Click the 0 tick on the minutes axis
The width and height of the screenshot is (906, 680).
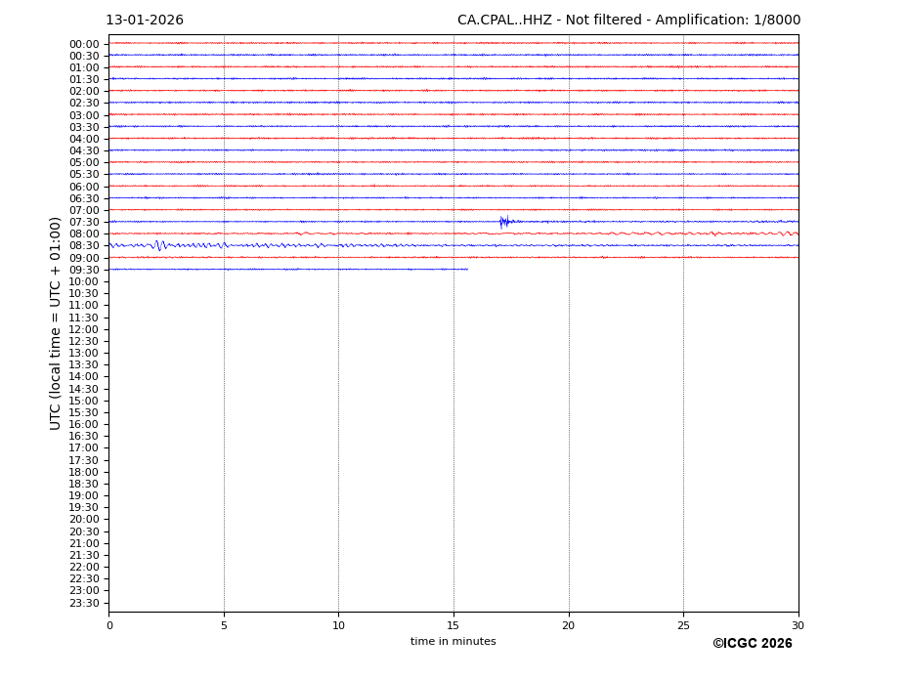pyautogui.click(x=109, y=626)
